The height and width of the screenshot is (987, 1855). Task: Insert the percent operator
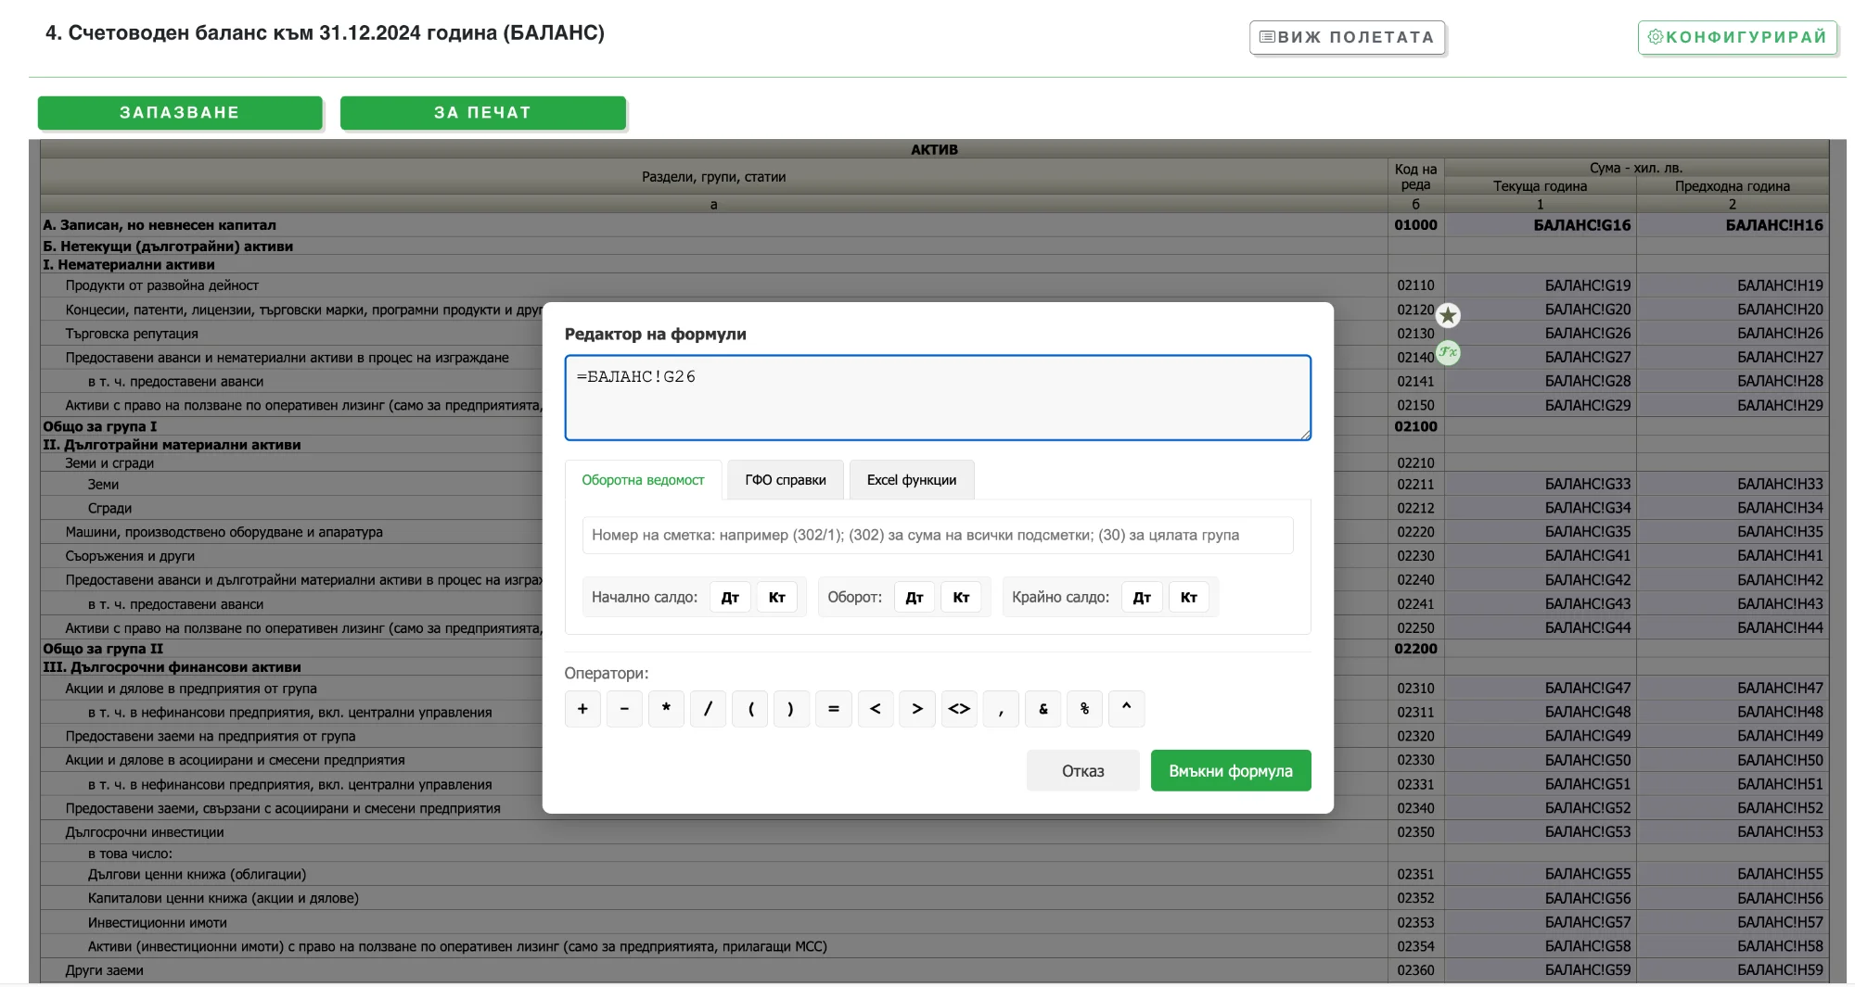[1084, 709]
